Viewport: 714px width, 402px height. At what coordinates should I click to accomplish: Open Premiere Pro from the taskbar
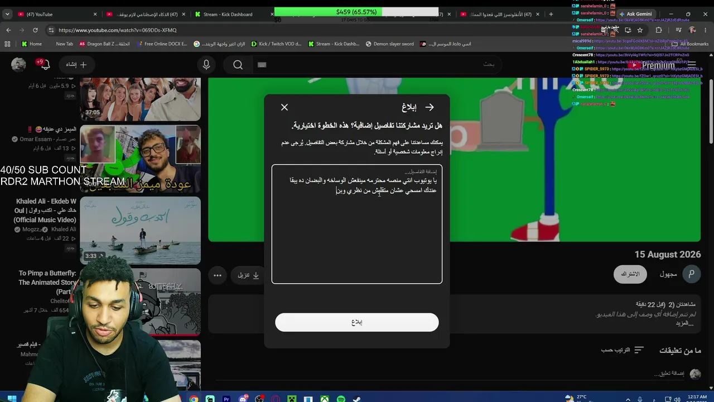coord(226,399)
